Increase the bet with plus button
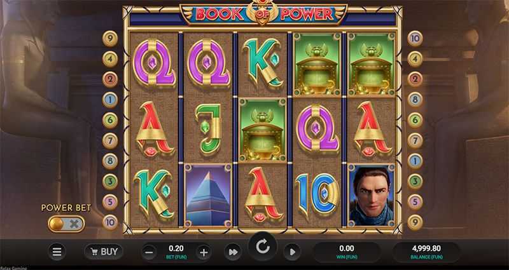This screenshot has height=270, width=509. 204,252
